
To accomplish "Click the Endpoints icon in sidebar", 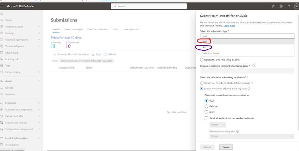I will click(2, 103).
